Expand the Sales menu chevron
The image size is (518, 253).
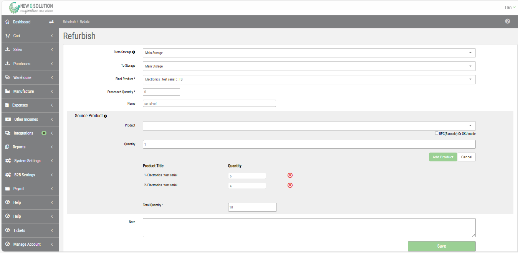pos(51,49)
